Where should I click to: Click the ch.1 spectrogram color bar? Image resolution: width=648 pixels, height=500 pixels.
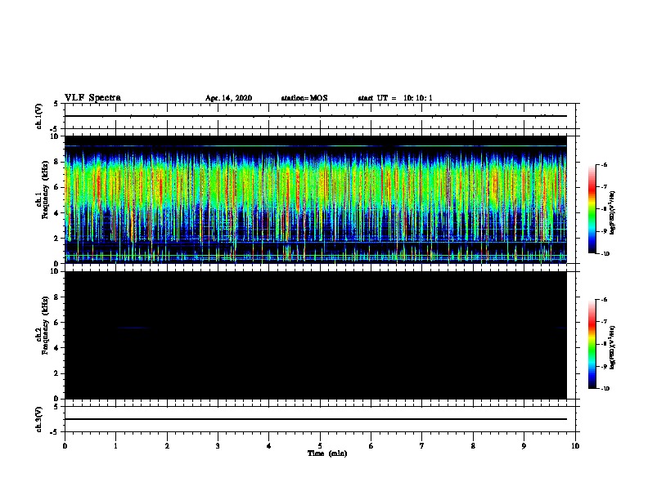(x=592, y=209)
